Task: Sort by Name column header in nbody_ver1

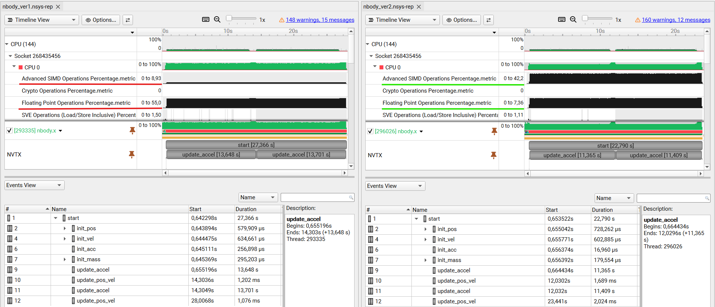Action: pos(119,209)
